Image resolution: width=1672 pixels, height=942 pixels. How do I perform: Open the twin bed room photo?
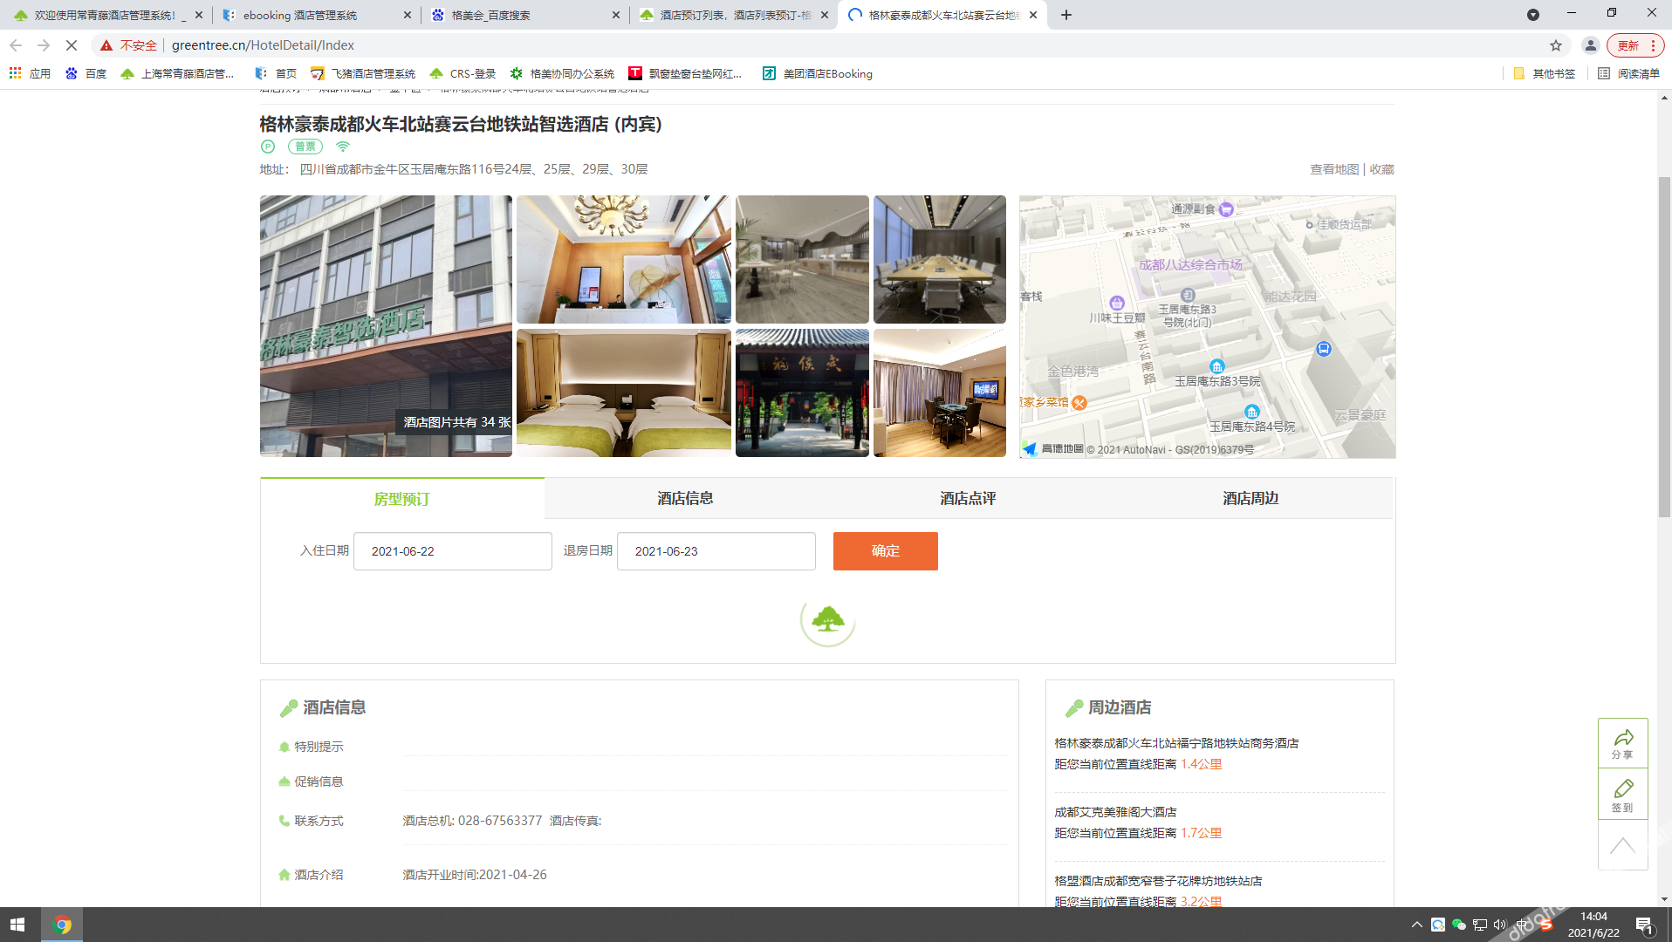pos(624,392)
